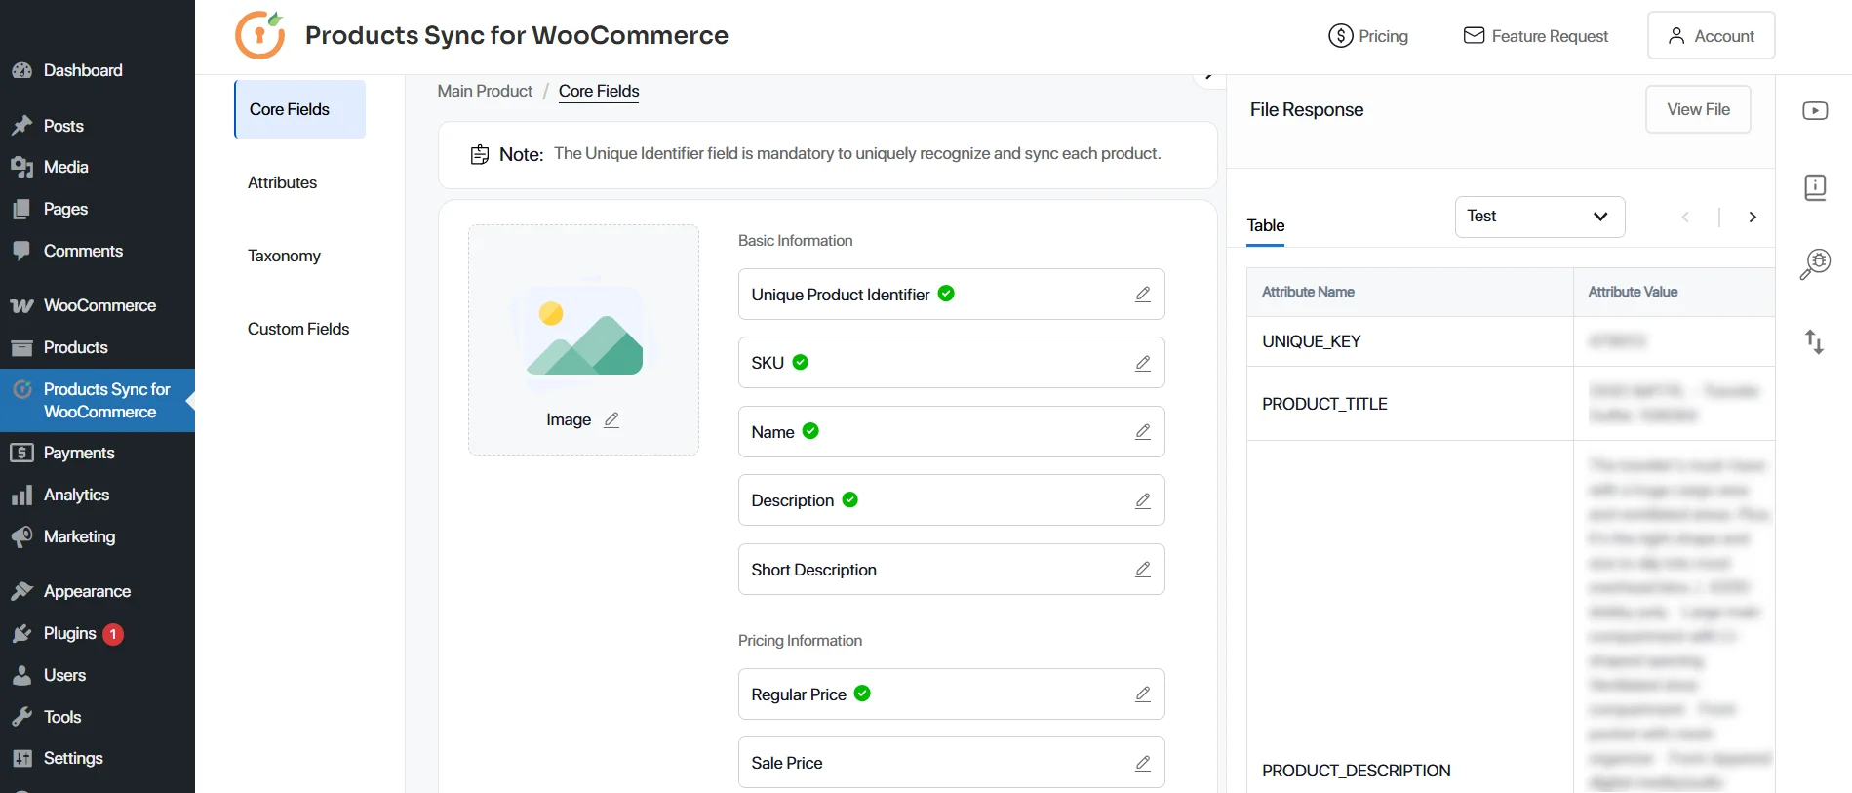Viewport: 1852px width, 793px height.
Task: Click Core Fields breadcrumb link
Action: 599,91
